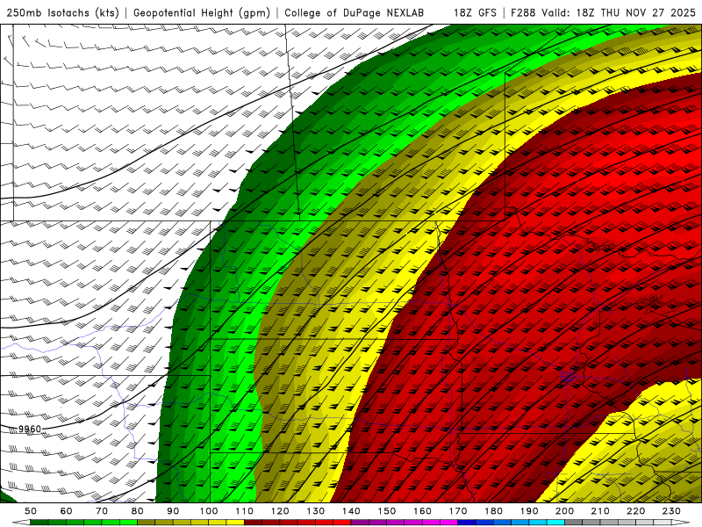Image resolution: width=702 pixels, height=527 pixels.
Task: Click the "F288 Valid: 18Z THU NOV 27 2025" text
Action: (603, 12)
